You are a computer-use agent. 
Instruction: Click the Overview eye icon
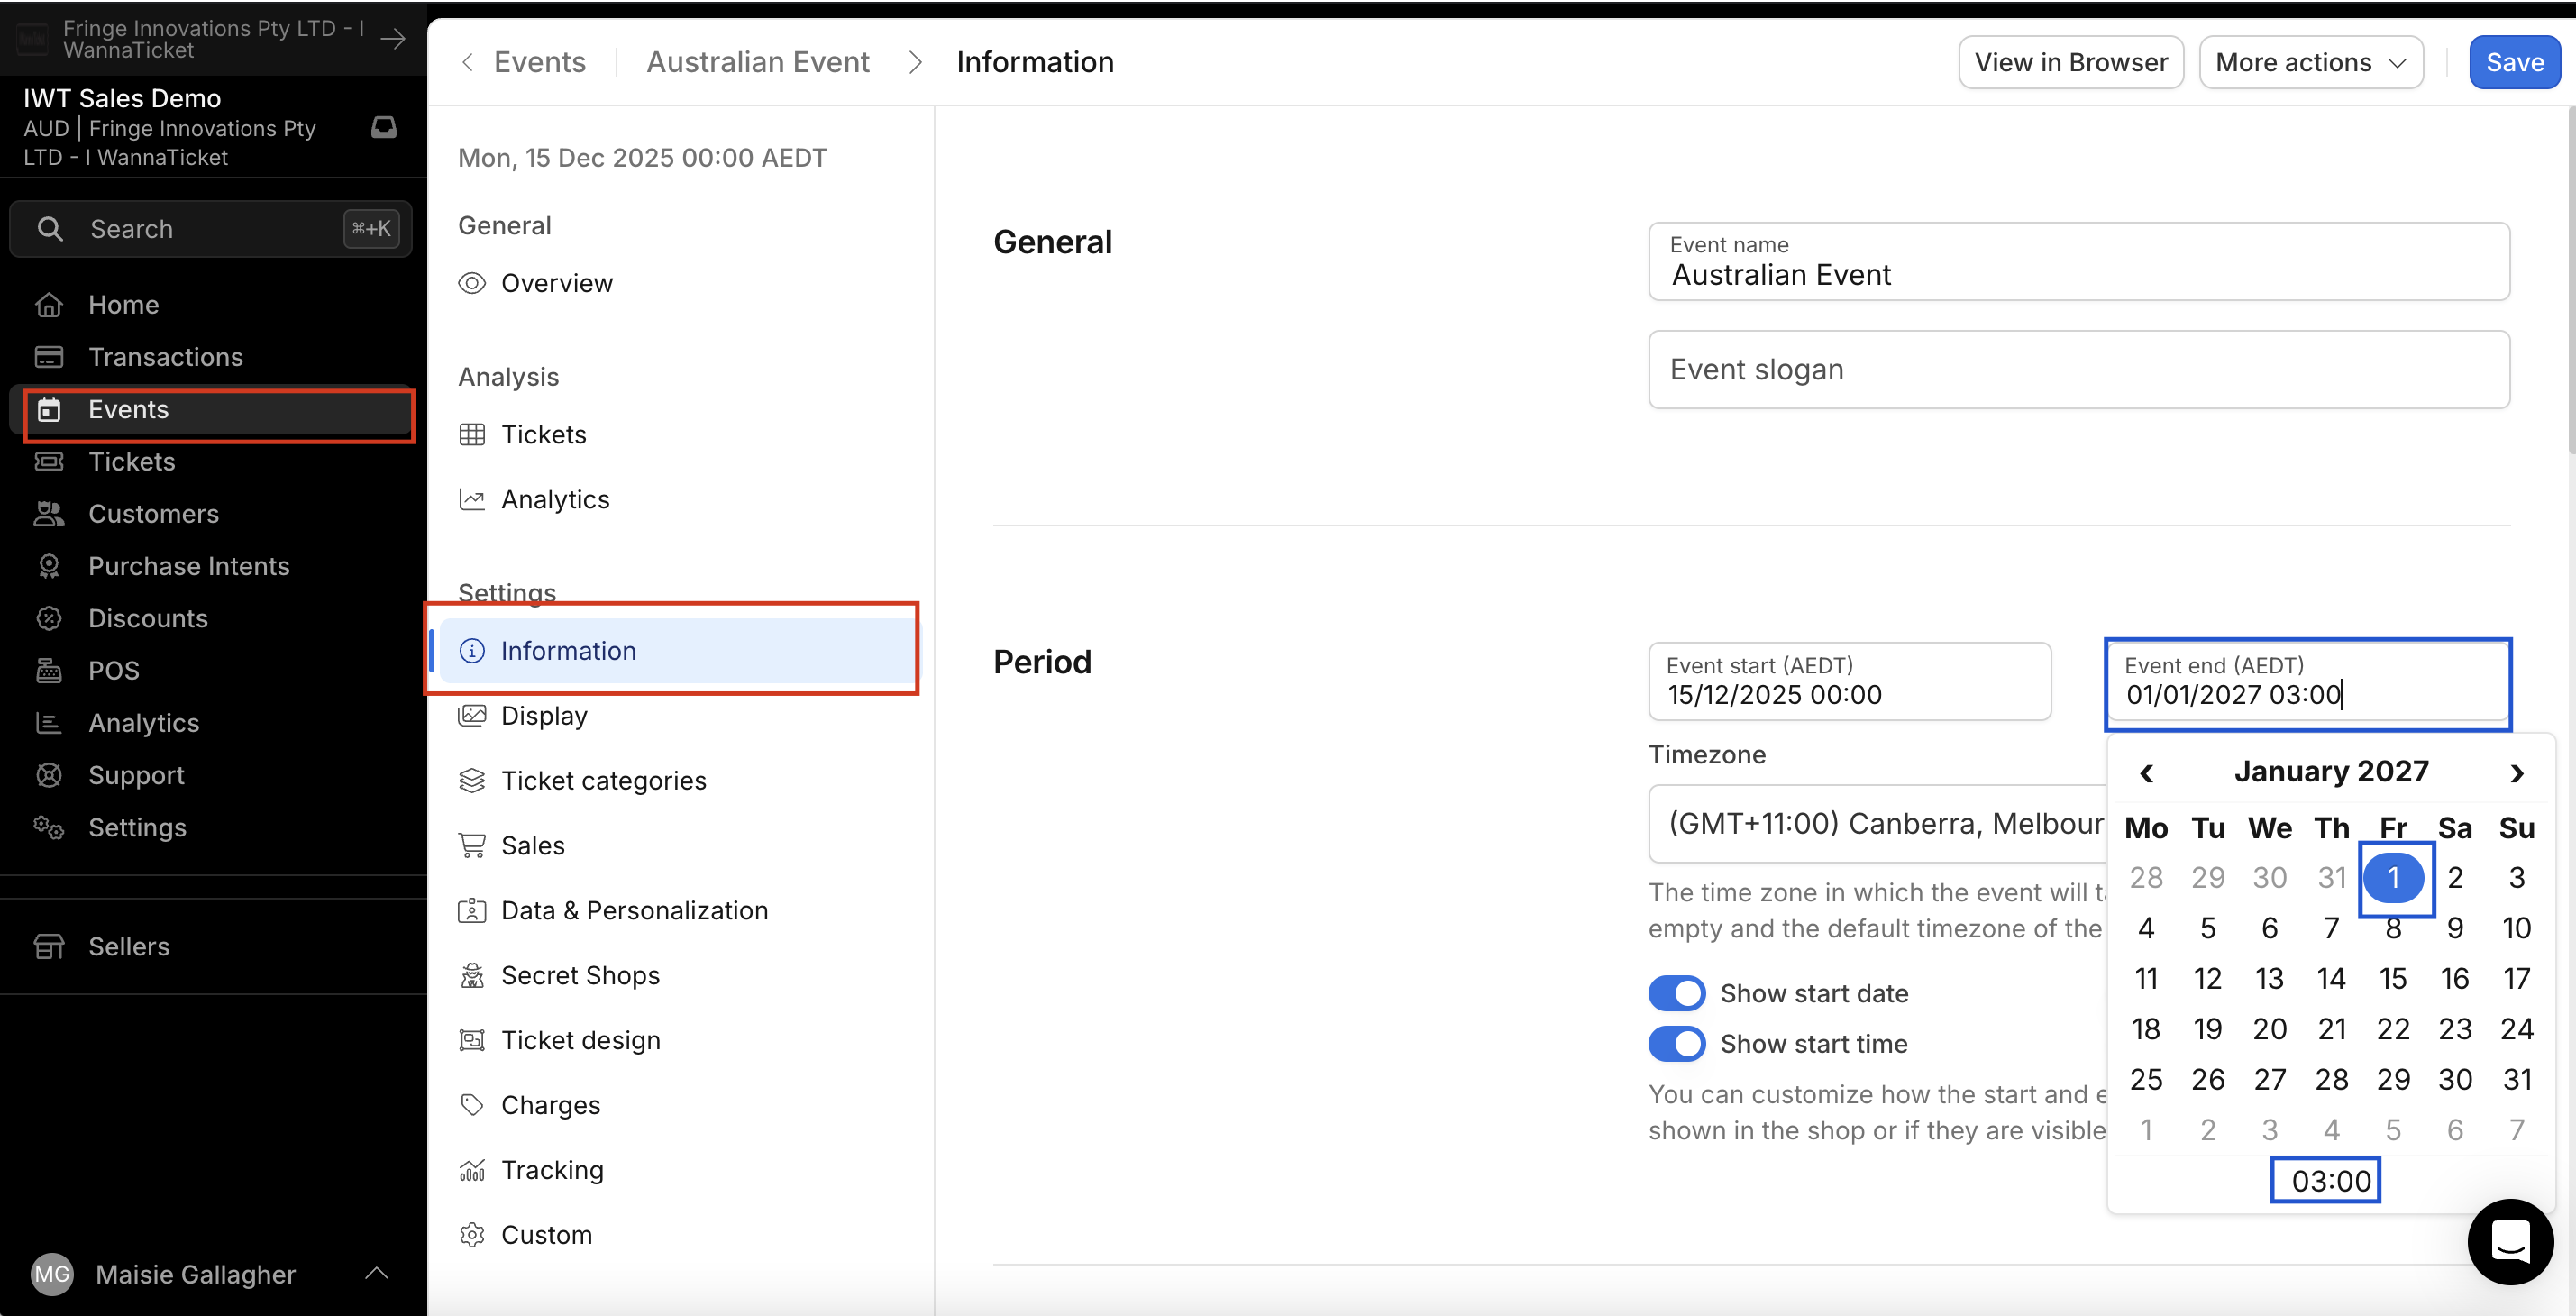[x=472, y=283]
